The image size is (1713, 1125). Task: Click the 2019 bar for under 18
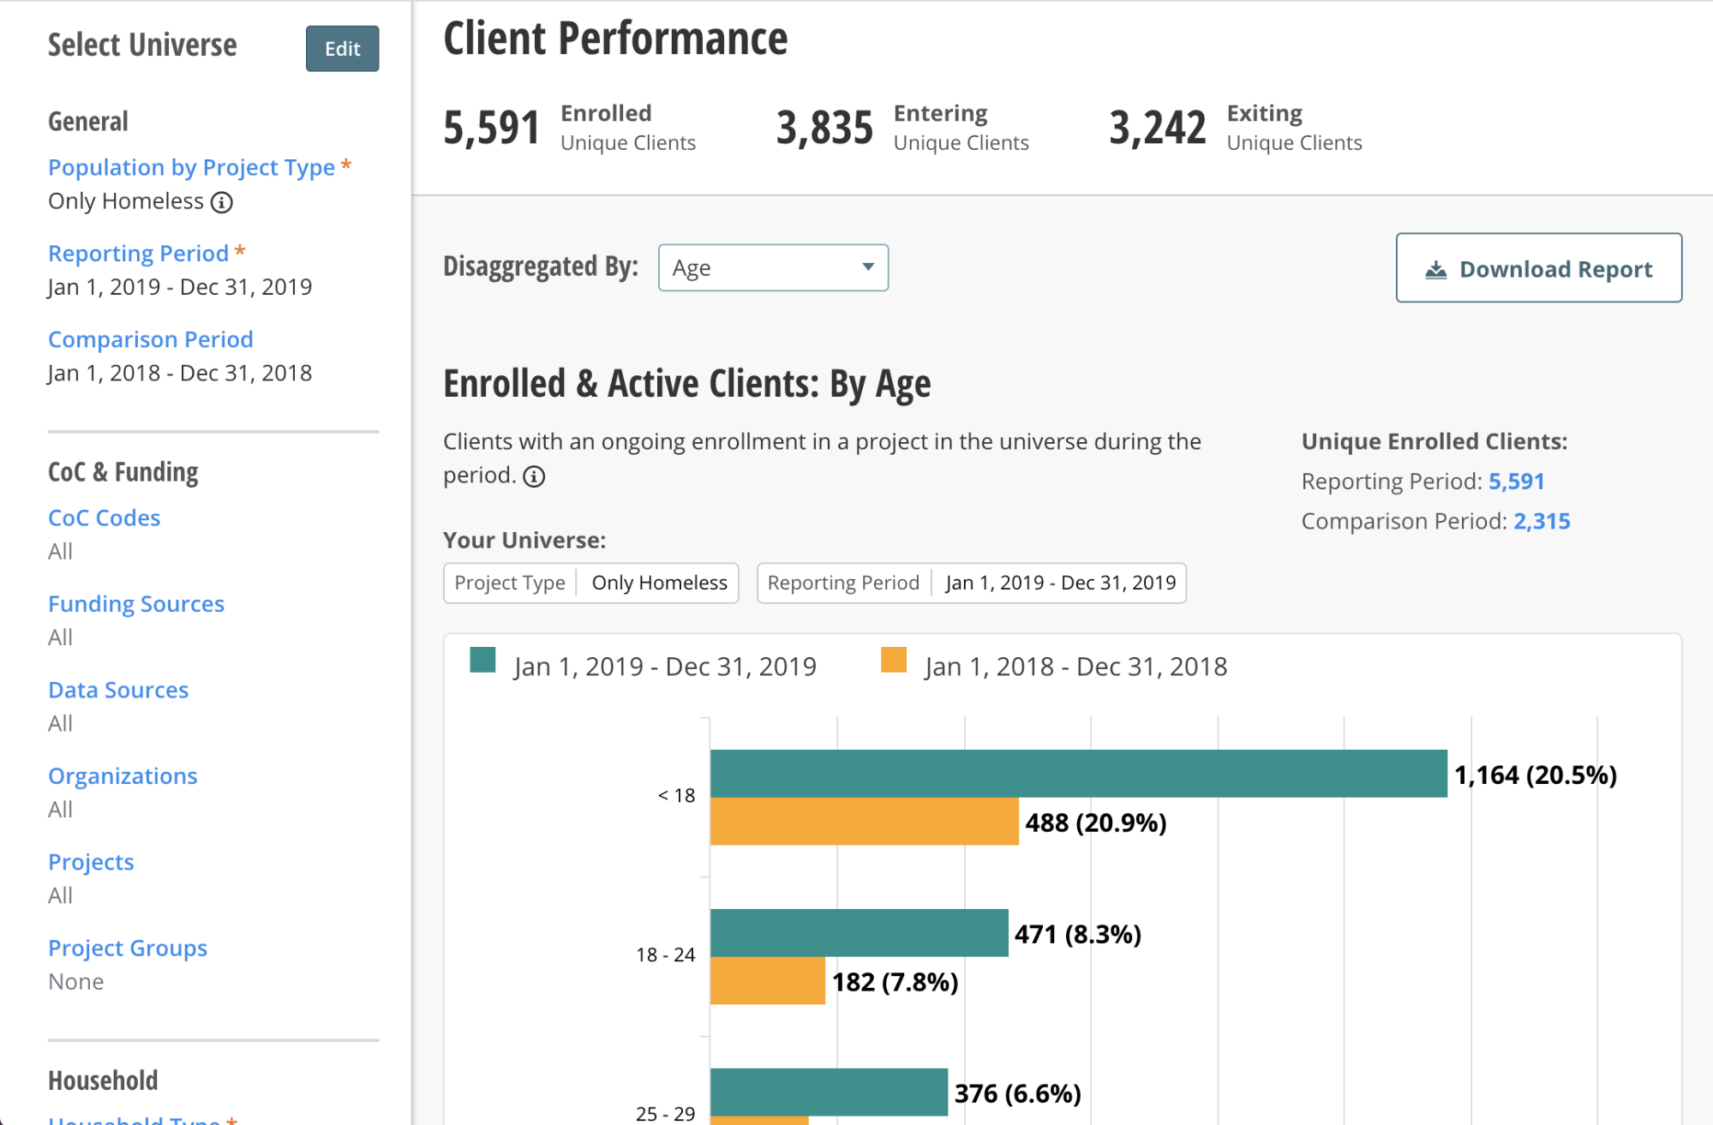[1079, 774]
